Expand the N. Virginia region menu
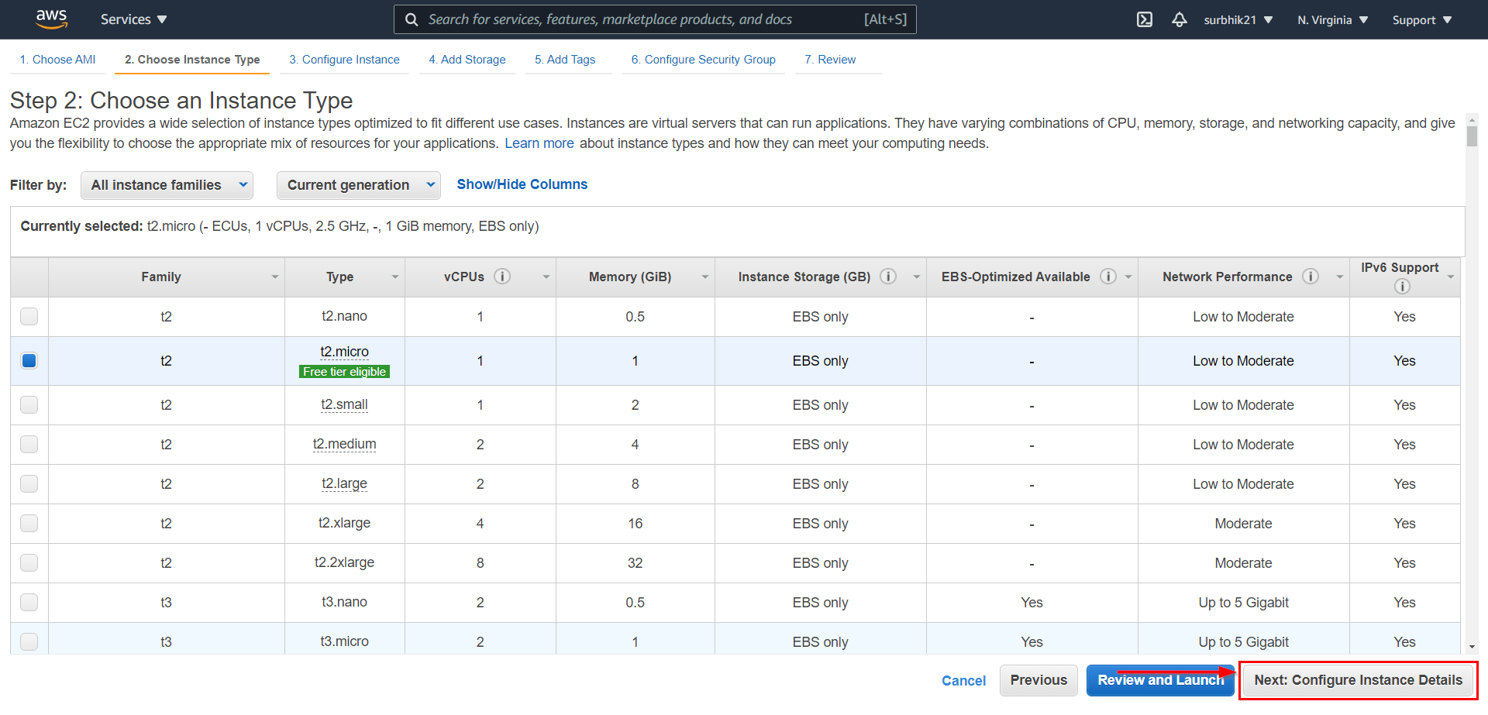Screen dimensions: 1488x715 pyautogui.click(x=1332, y=20)
